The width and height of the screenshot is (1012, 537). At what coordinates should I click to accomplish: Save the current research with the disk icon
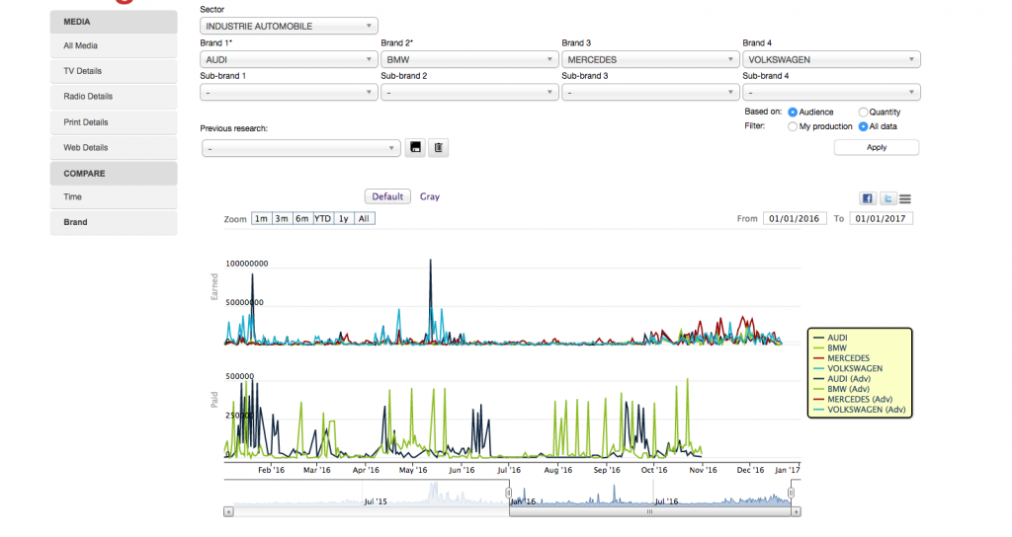(x=416, y=148)
